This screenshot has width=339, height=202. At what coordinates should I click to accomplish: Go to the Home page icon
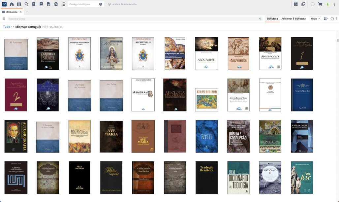12,4
